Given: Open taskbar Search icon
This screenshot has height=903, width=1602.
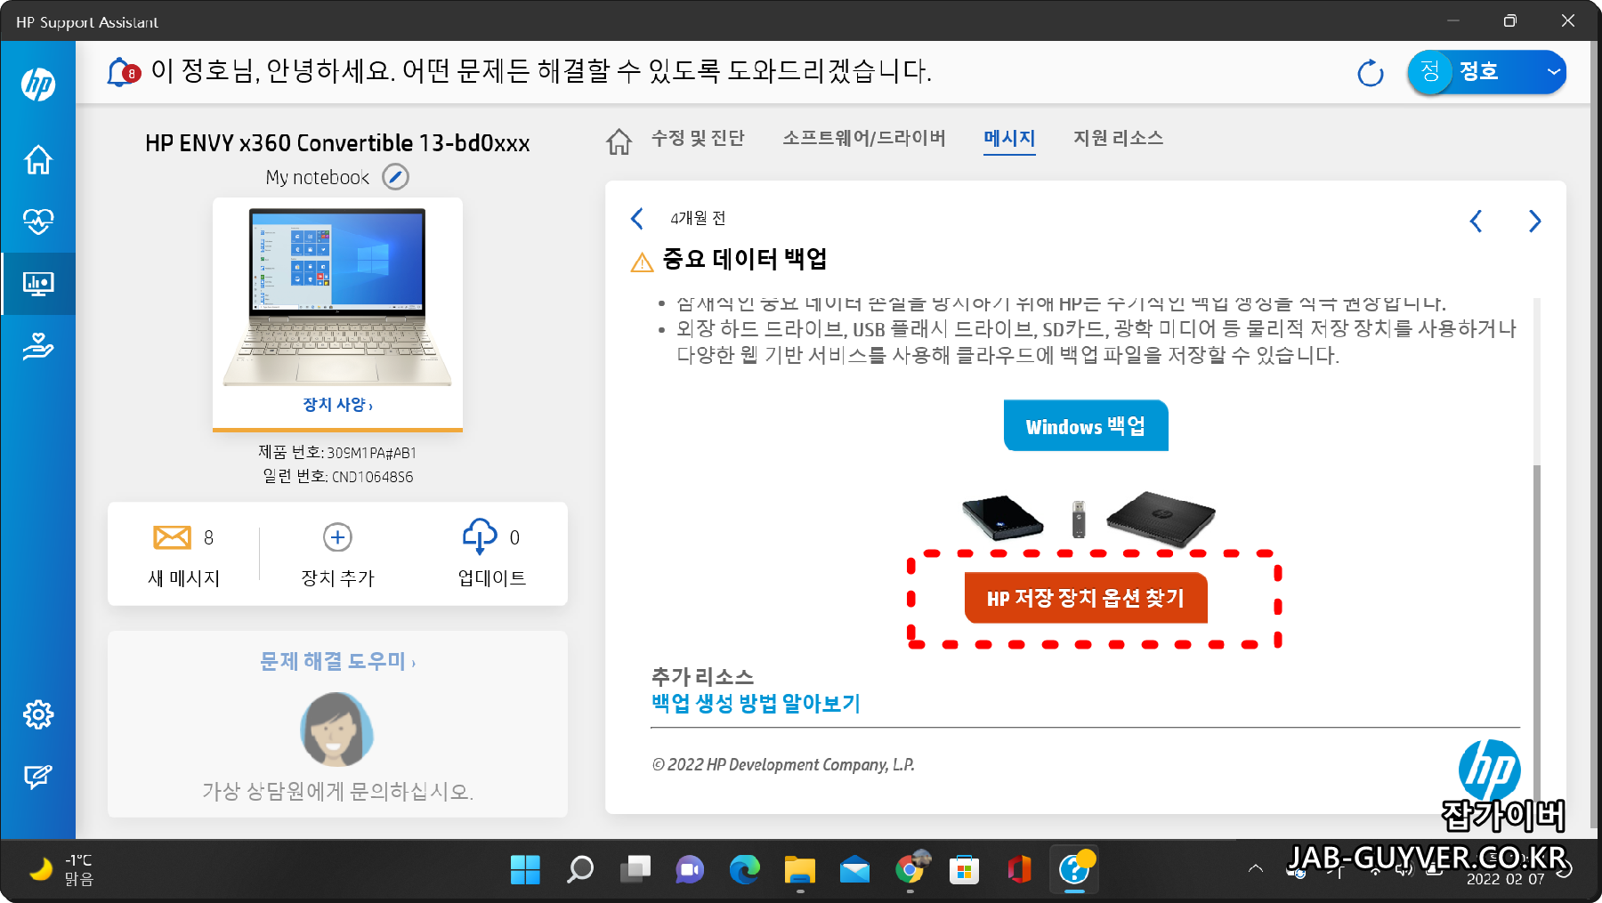Looking at the screenshot, I should [x=580, y=869].
